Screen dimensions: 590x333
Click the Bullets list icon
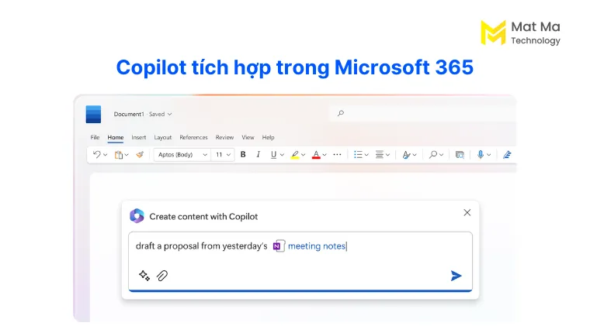(358, 154)
